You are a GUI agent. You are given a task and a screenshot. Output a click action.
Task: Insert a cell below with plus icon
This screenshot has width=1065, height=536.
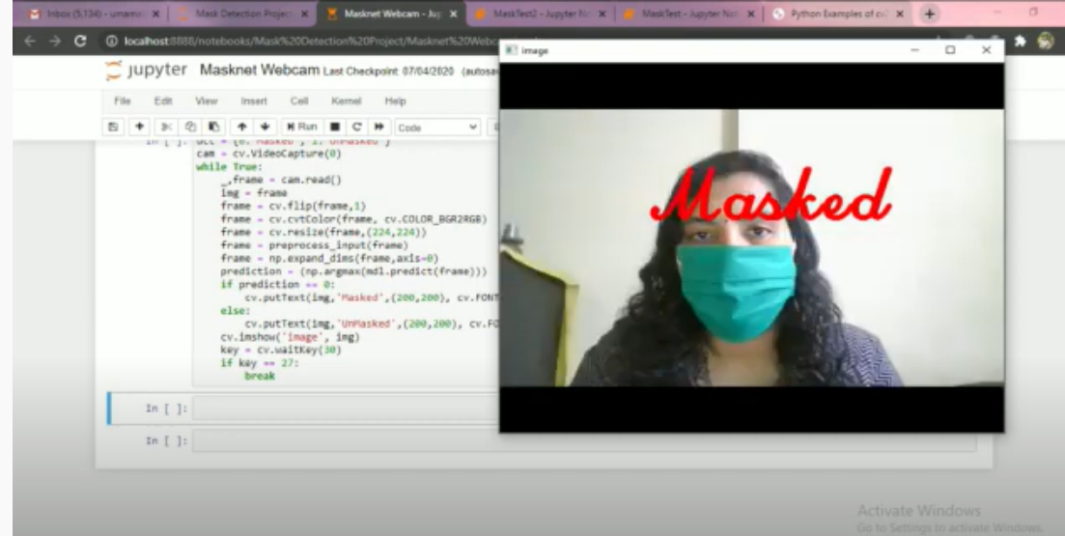(x=139, y=127)
